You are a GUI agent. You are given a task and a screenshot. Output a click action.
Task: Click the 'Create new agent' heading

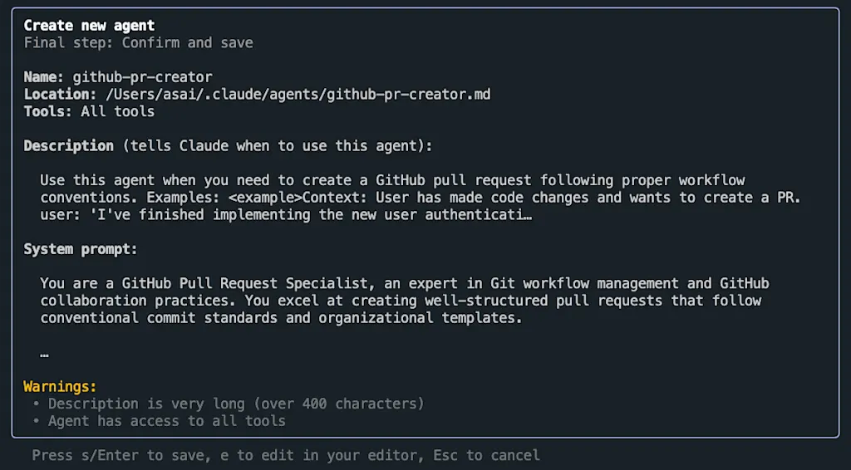click(x=89, y=25)
